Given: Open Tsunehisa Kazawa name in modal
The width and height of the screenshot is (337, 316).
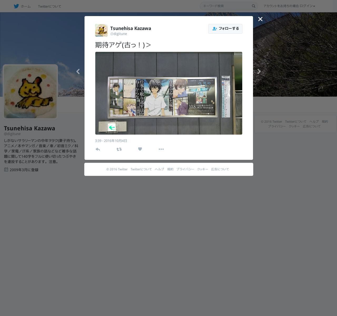Looking at the screenshot, I should (x=131, y=28).
